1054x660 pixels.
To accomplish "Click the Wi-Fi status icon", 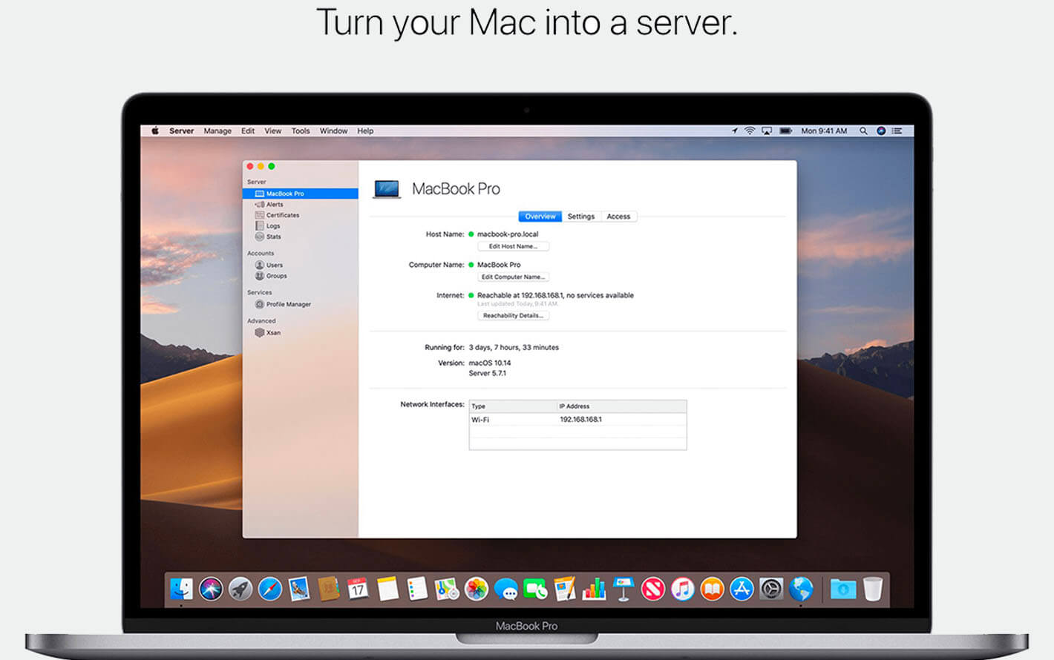I will point(750,131).
